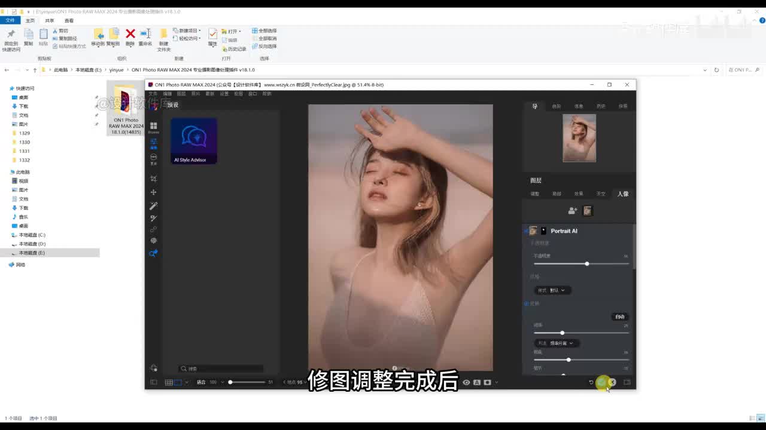Toggle the skin section enable circle
766x430 pixels.
527,303
